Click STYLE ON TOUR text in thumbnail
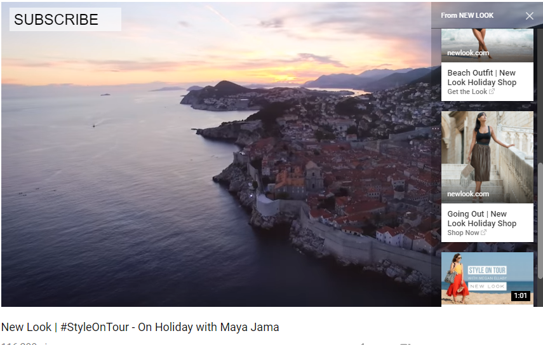The width and height of the screenshot is (543, 345). (x=487, y=270)
